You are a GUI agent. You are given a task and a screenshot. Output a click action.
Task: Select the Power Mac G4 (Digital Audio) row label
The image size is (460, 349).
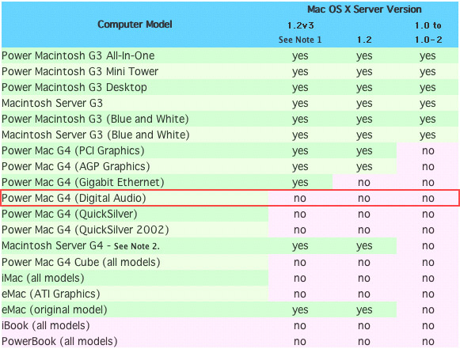pos(74,199)
